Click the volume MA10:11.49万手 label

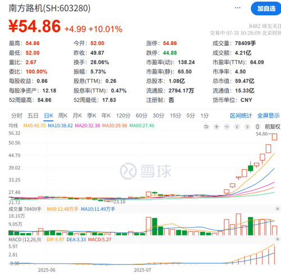[x=98, y=209]
